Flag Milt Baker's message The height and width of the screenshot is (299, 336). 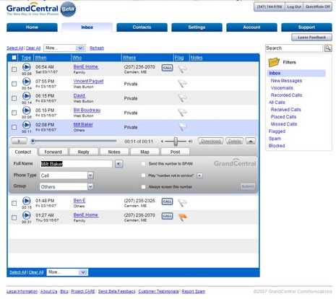tap(182, 127)
